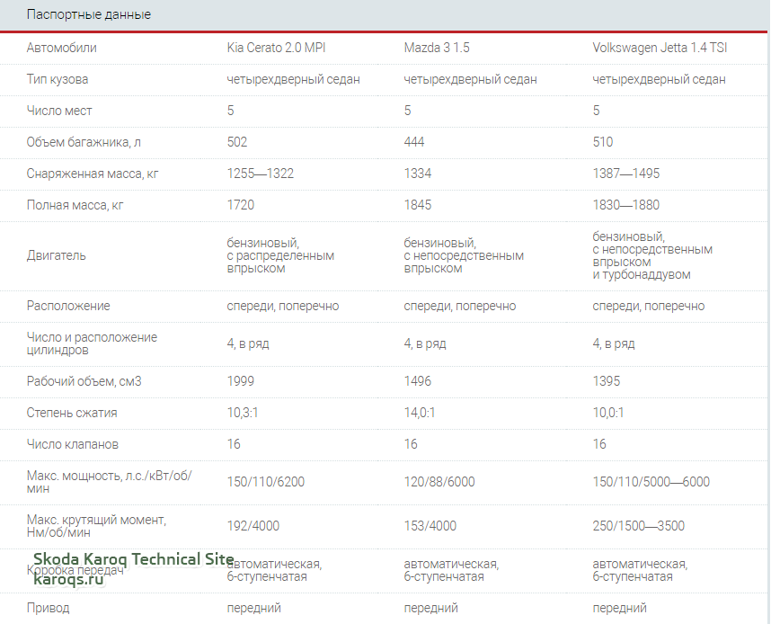Click Mazda 3's "передний" drive cell
This screenshot has width=771, height=624.
(430, 608)
